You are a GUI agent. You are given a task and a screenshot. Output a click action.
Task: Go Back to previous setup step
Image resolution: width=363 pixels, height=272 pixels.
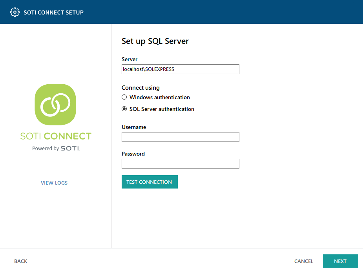click(21, 261)
